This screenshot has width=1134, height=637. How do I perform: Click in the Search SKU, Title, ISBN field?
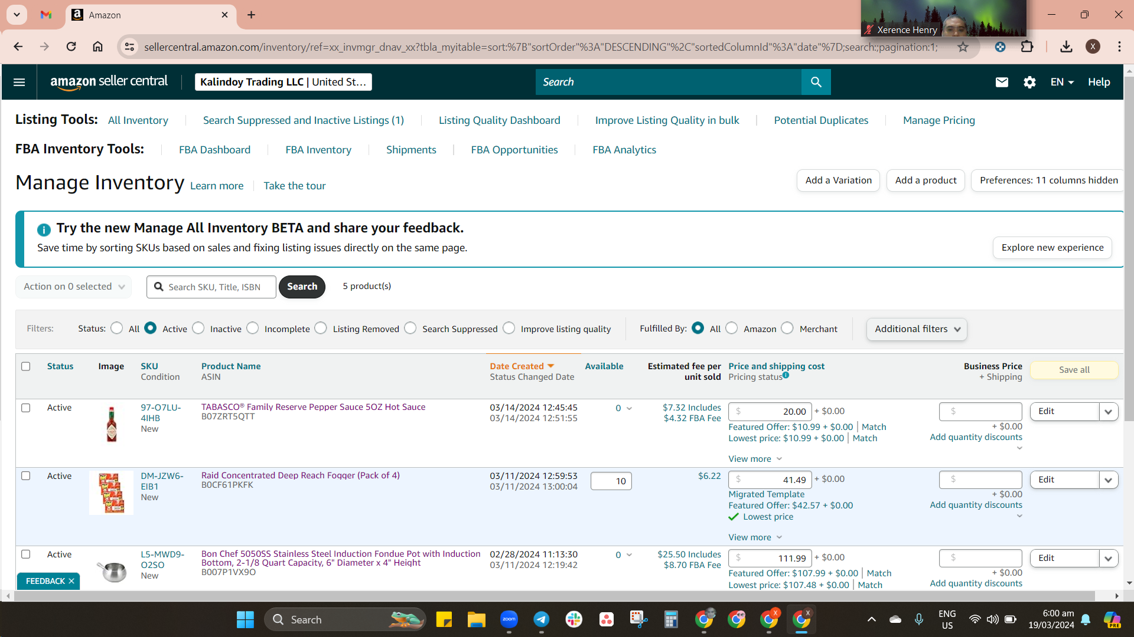211,287
